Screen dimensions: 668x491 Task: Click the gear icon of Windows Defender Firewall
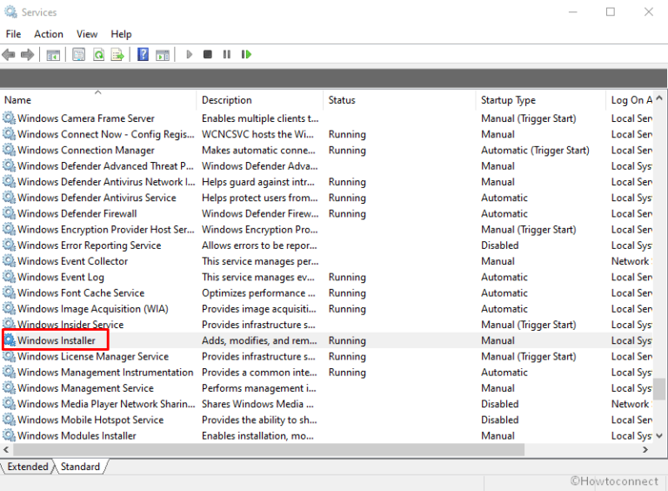(x=10, y=213)
